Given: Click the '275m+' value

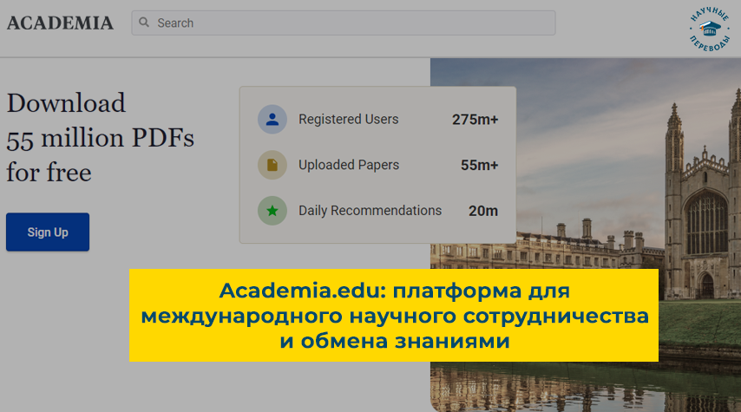Looking at the screenshot, I should [475, 120].
